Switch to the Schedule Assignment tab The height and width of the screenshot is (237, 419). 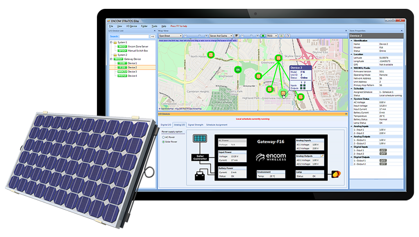(x=217, y=125)
